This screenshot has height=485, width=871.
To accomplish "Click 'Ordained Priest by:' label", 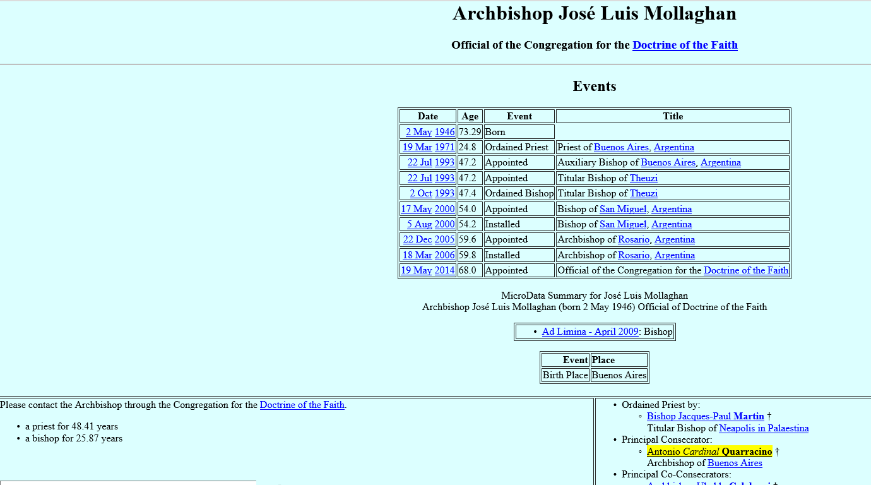I will (x=661, y=405).
